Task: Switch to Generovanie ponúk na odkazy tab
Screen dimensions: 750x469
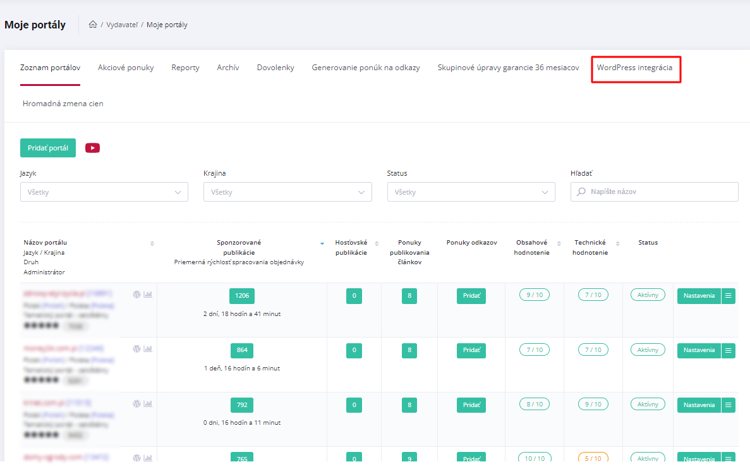Action: tap(366, 68)
